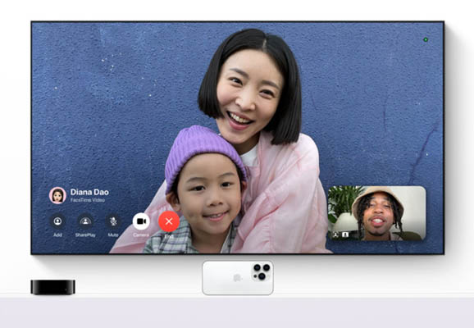The width and height of the screenshot is (474, 328).
Task: Click the black Apple TV box
Action: 53,287
